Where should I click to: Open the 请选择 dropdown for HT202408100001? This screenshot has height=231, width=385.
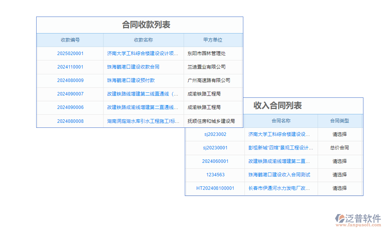point(340,188)
